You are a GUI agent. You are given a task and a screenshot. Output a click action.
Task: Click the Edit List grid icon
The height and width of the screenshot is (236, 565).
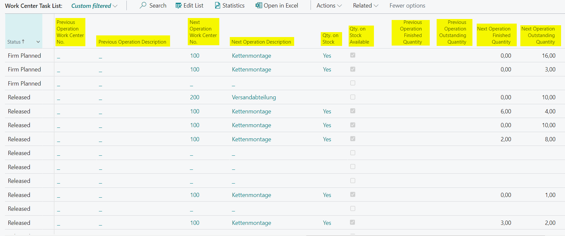click(x=179, y=6)
